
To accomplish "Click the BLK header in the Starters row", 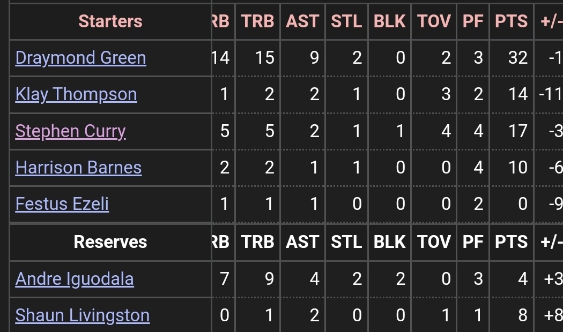I will click(x=390, y=21).
